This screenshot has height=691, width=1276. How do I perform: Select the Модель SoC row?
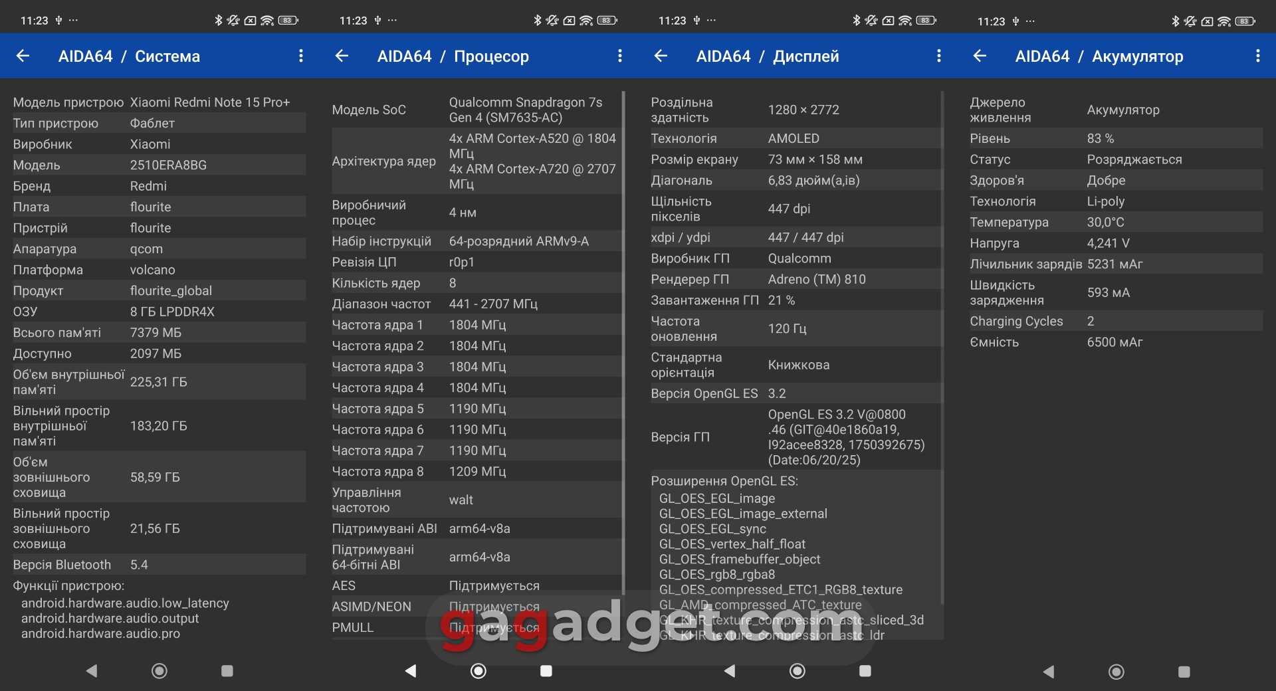click(x=475, y=110)
